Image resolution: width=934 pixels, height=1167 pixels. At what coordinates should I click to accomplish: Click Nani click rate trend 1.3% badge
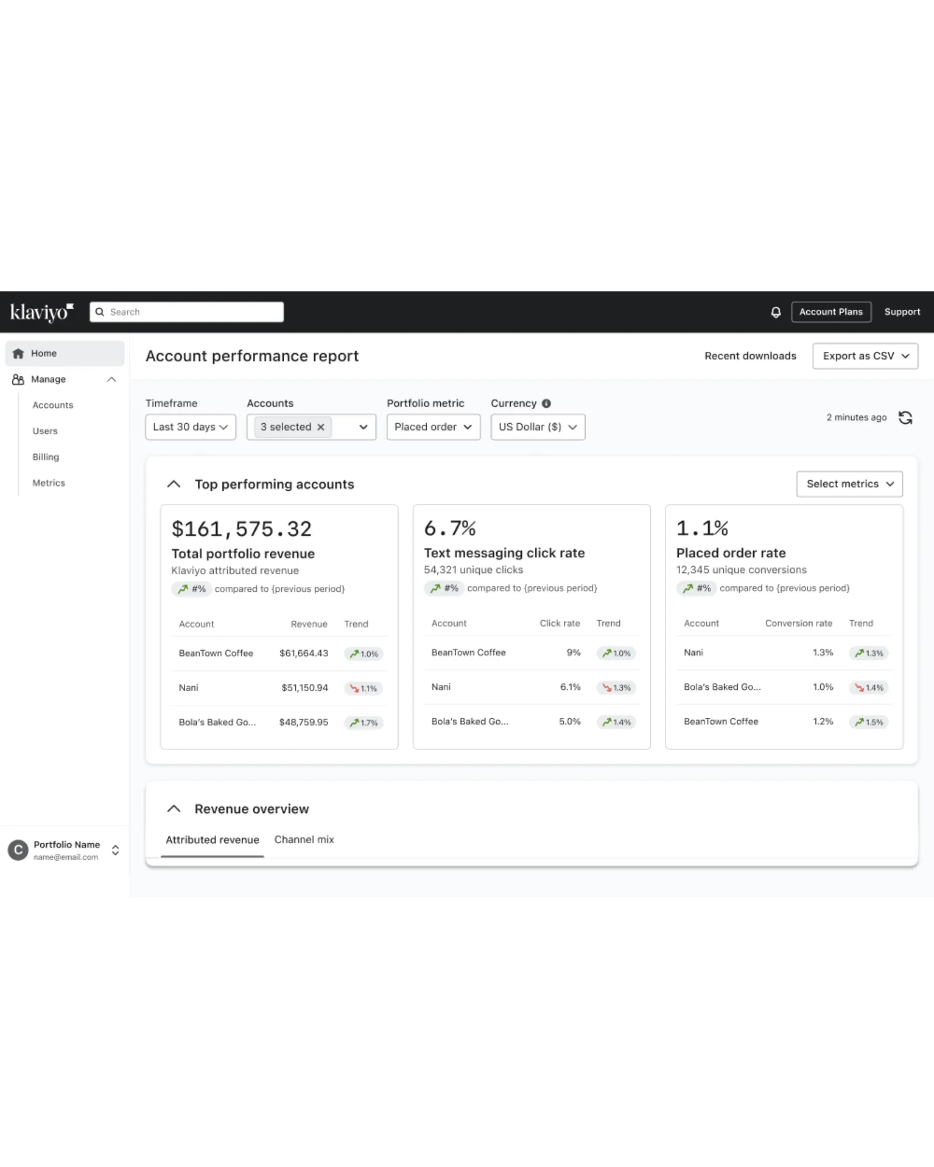click(616, 688)
